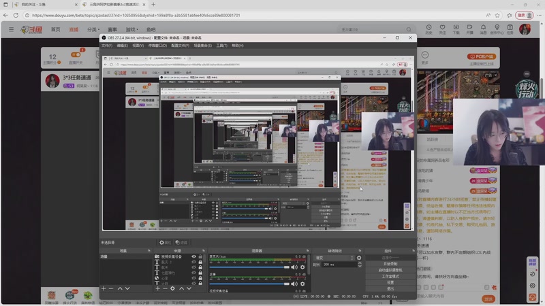This screenshot has width=545, height=306.
Task: Open the 停靠窗口(D) menu in OBS
Action: [x=157, y=46]
